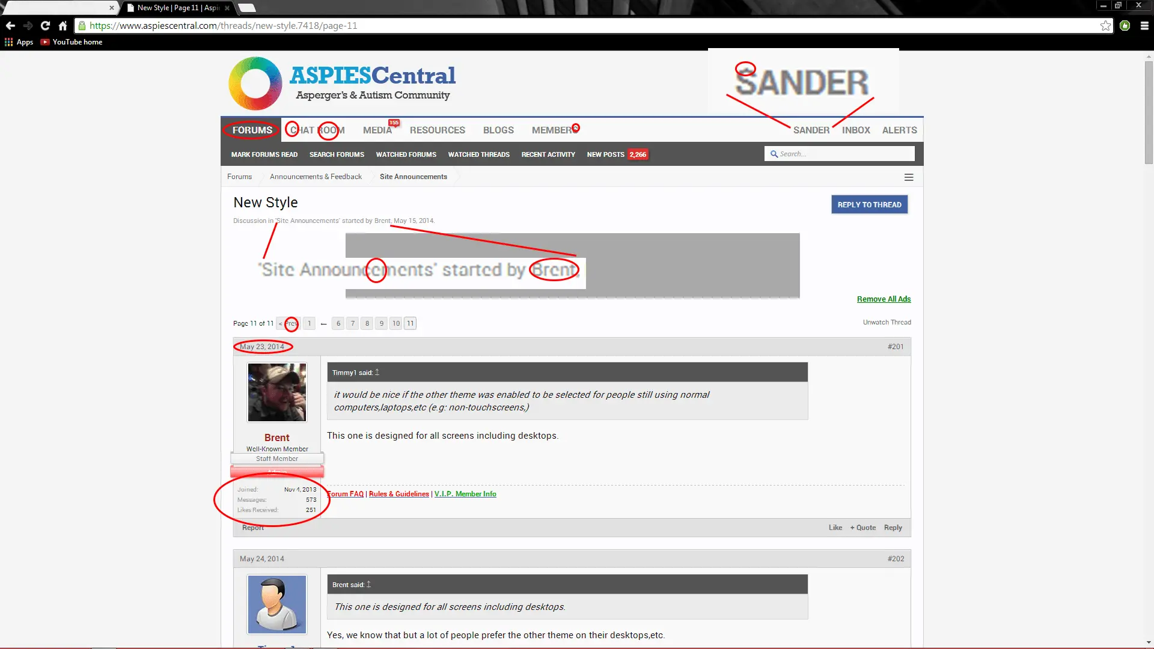Open SANDER account menu
Image resolution: width=1154 pixels, height=649 pixels.
click(811, 130)
